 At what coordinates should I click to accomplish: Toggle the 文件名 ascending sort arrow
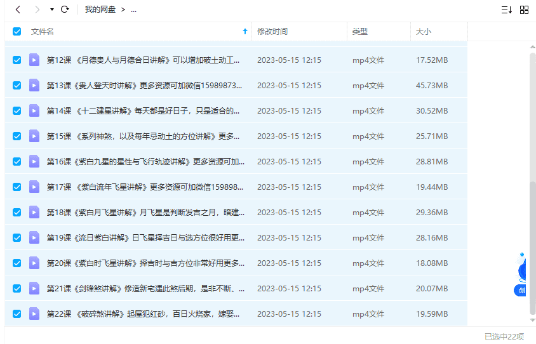[x=245, y=32]
